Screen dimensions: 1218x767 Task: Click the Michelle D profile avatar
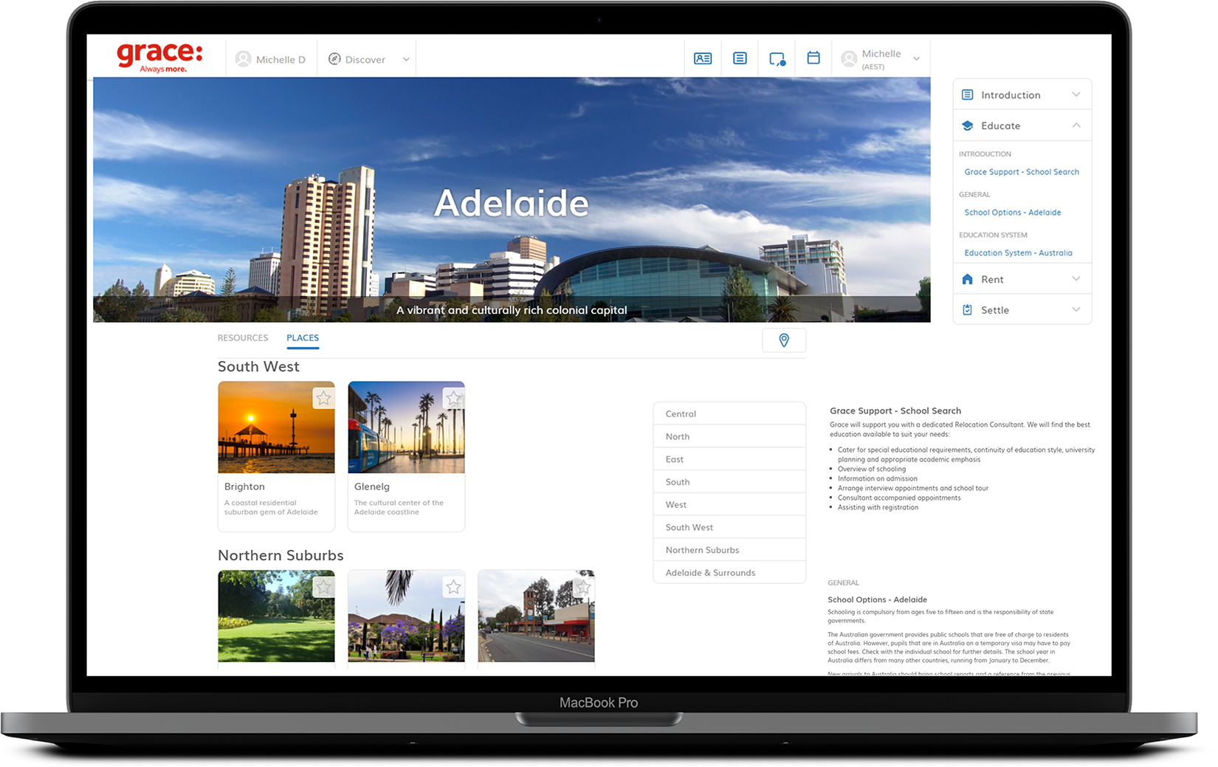coord(243,59)
